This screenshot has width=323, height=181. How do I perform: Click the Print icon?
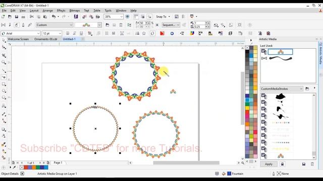23,17
